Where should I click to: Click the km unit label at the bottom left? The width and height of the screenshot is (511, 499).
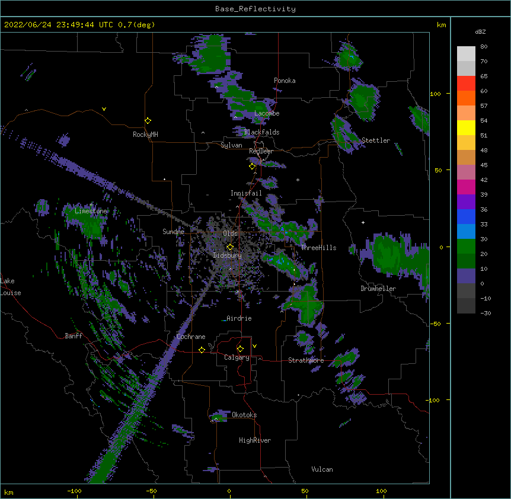point(9,492)
